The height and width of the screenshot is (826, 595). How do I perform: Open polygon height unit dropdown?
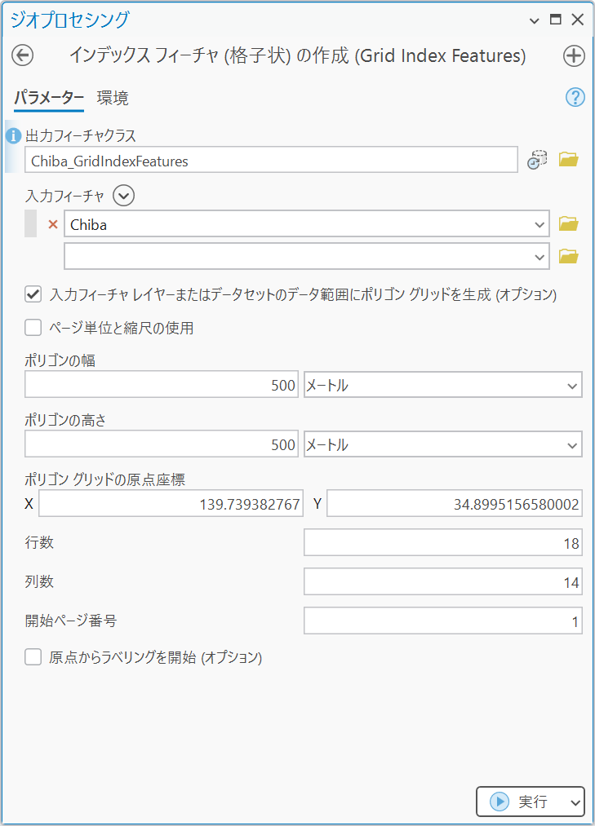click(x=442, y=445)
